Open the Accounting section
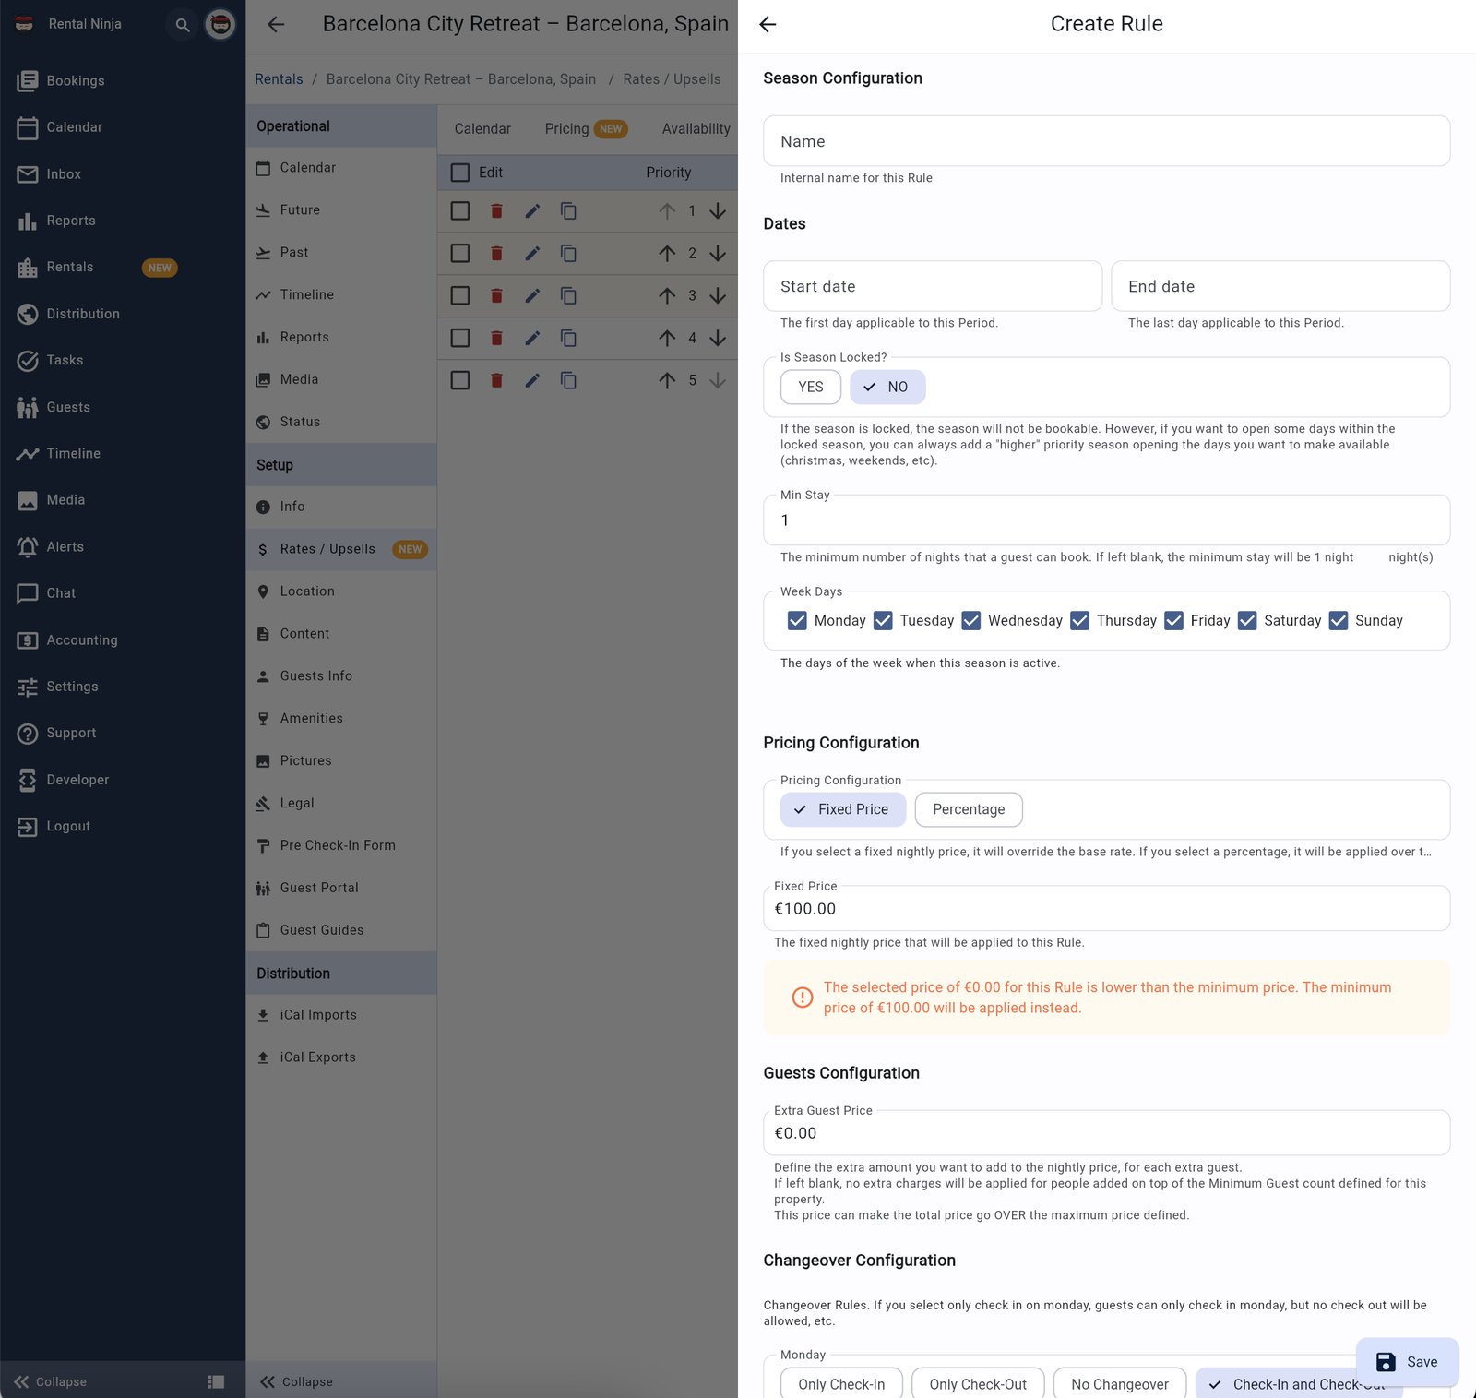Viewport: 1476px width, 1398px height. click(x=81, y=639)
